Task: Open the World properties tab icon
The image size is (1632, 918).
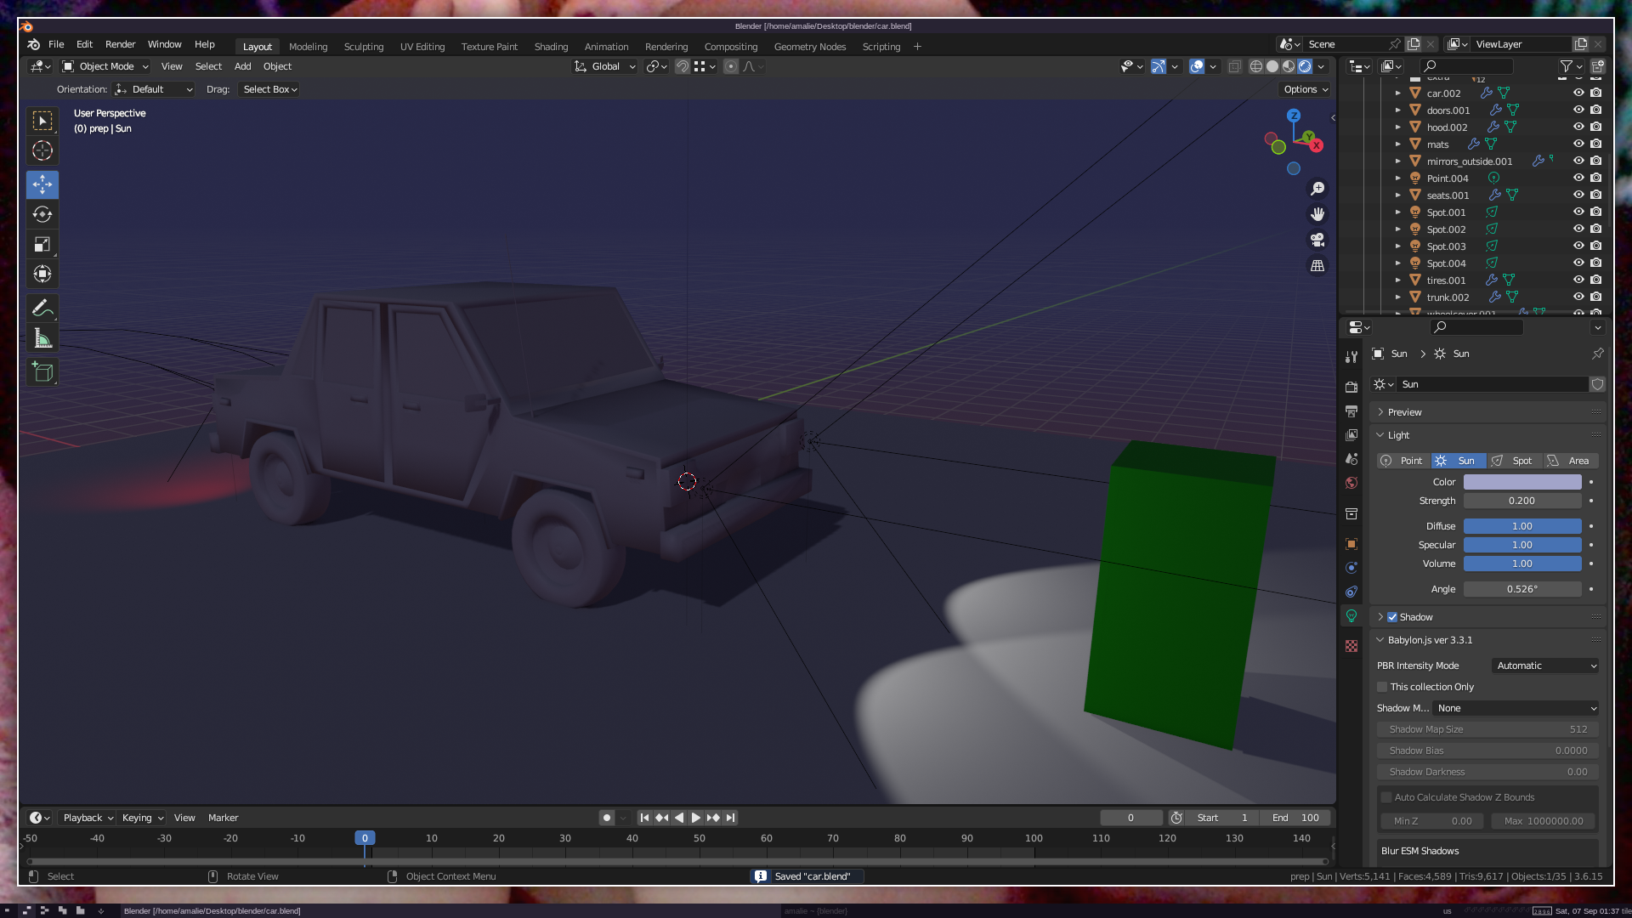Action: (x=1351, y=483)
